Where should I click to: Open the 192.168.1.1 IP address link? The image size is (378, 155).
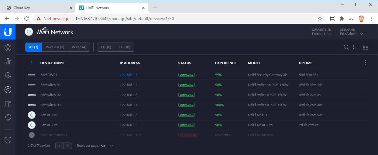point(129,75)
